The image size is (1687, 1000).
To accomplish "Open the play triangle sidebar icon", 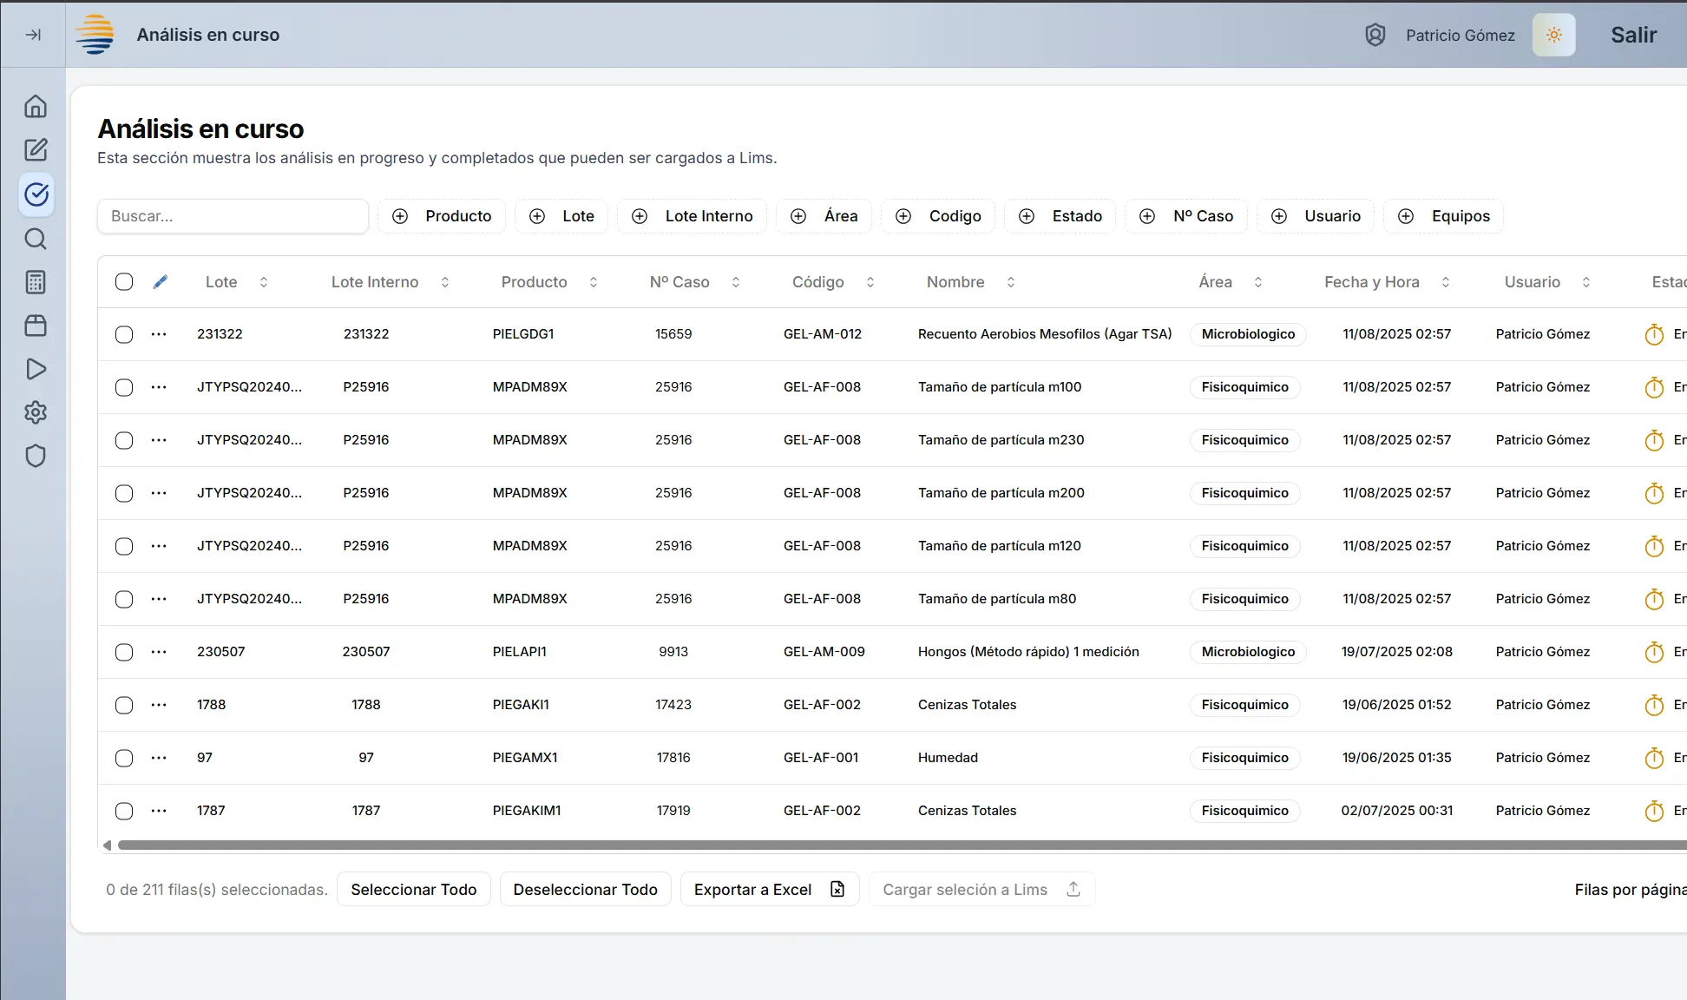I will point(36,369).
